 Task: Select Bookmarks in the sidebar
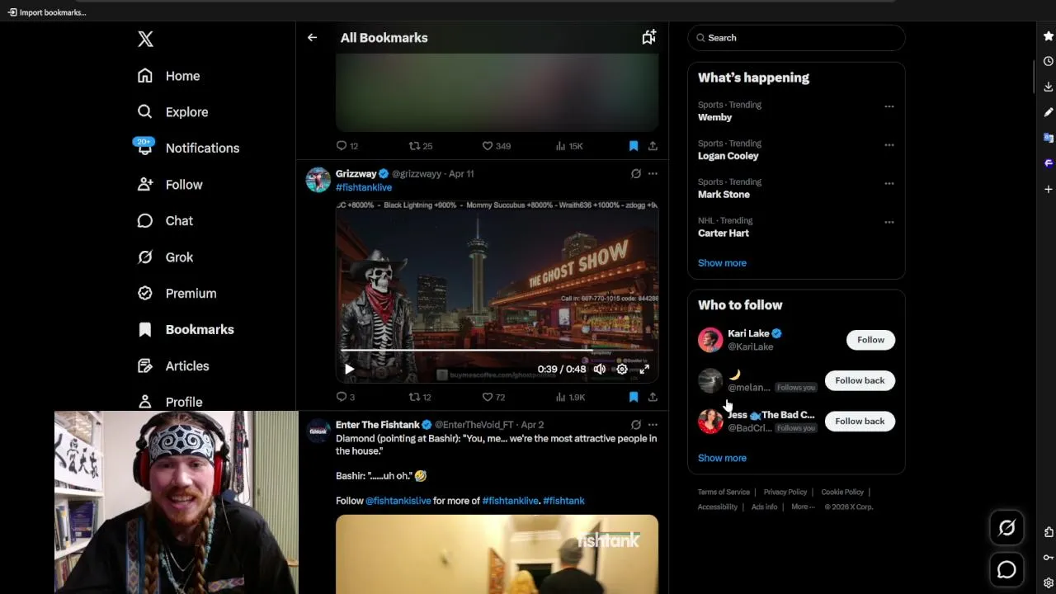point(186,330)
